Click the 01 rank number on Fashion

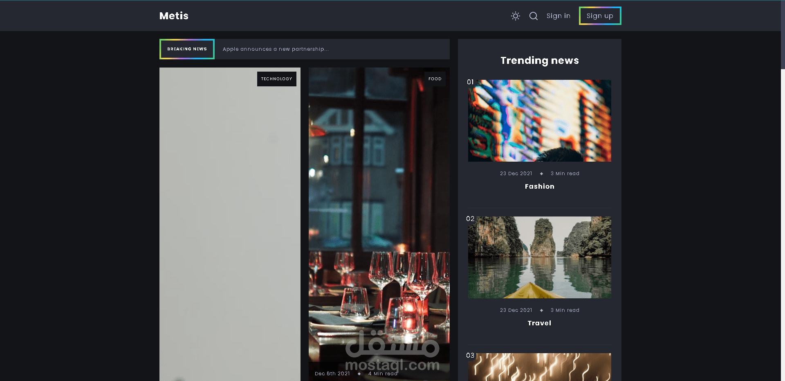(x=470, y=82)
